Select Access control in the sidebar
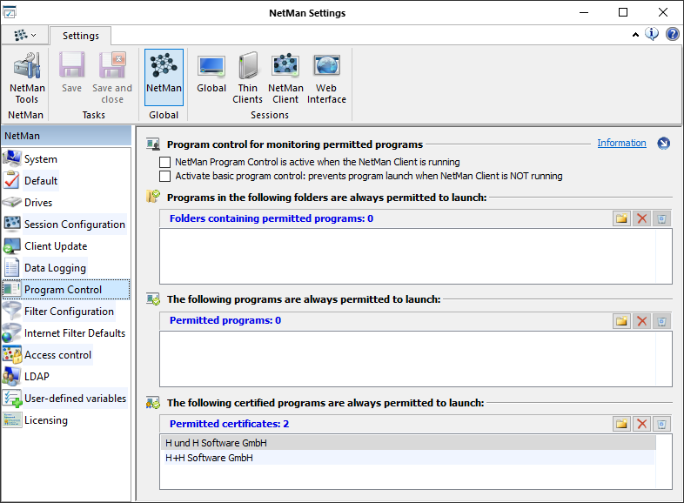684x503 pixels. pyautogui.click(x=57, y=355)
